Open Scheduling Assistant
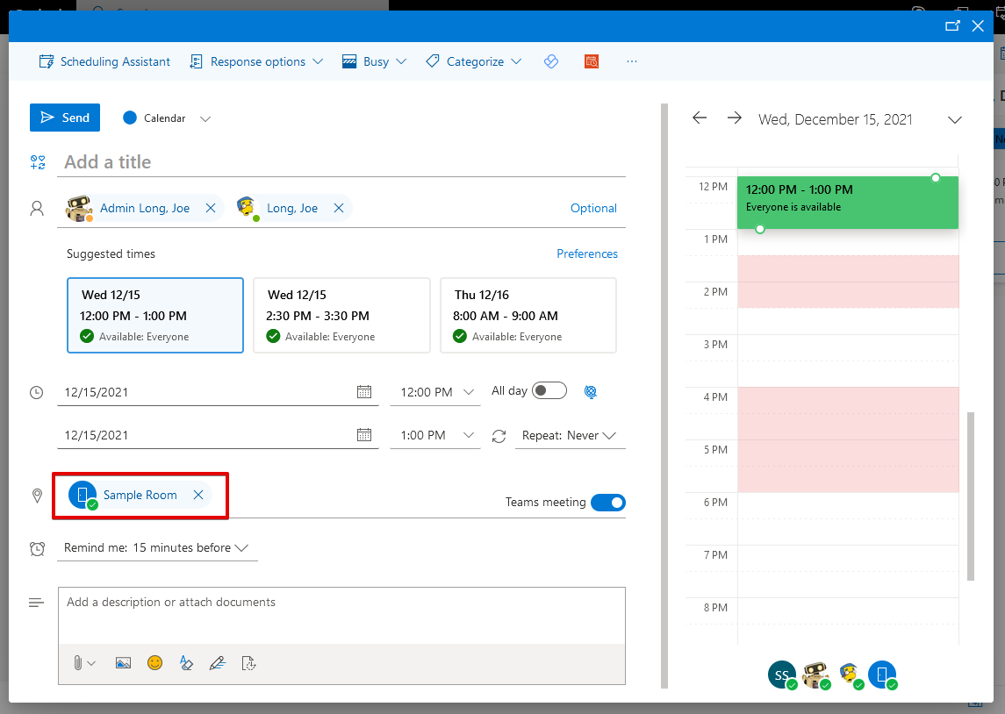1005x714 pixels. pyautogui.click(x=104, y=61)
